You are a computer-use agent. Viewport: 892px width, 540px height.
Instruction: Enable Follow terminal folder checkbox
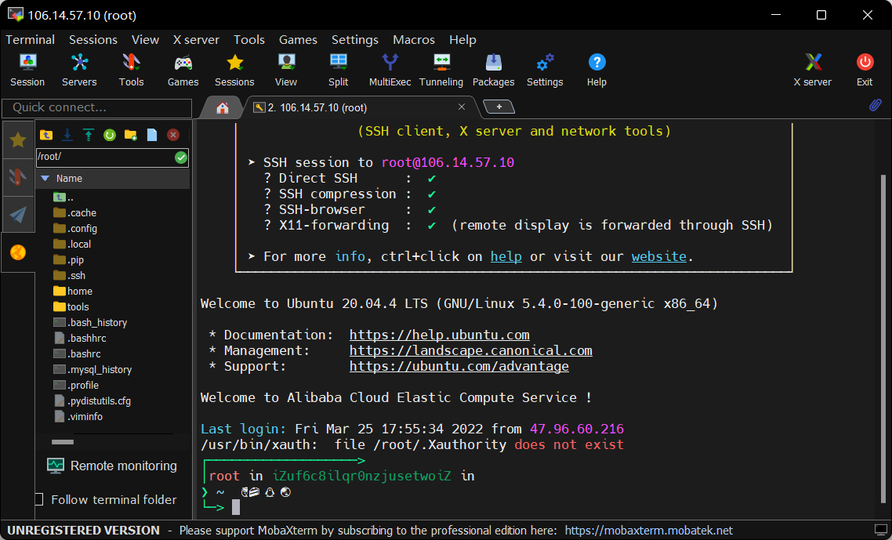tap(39, 499)
